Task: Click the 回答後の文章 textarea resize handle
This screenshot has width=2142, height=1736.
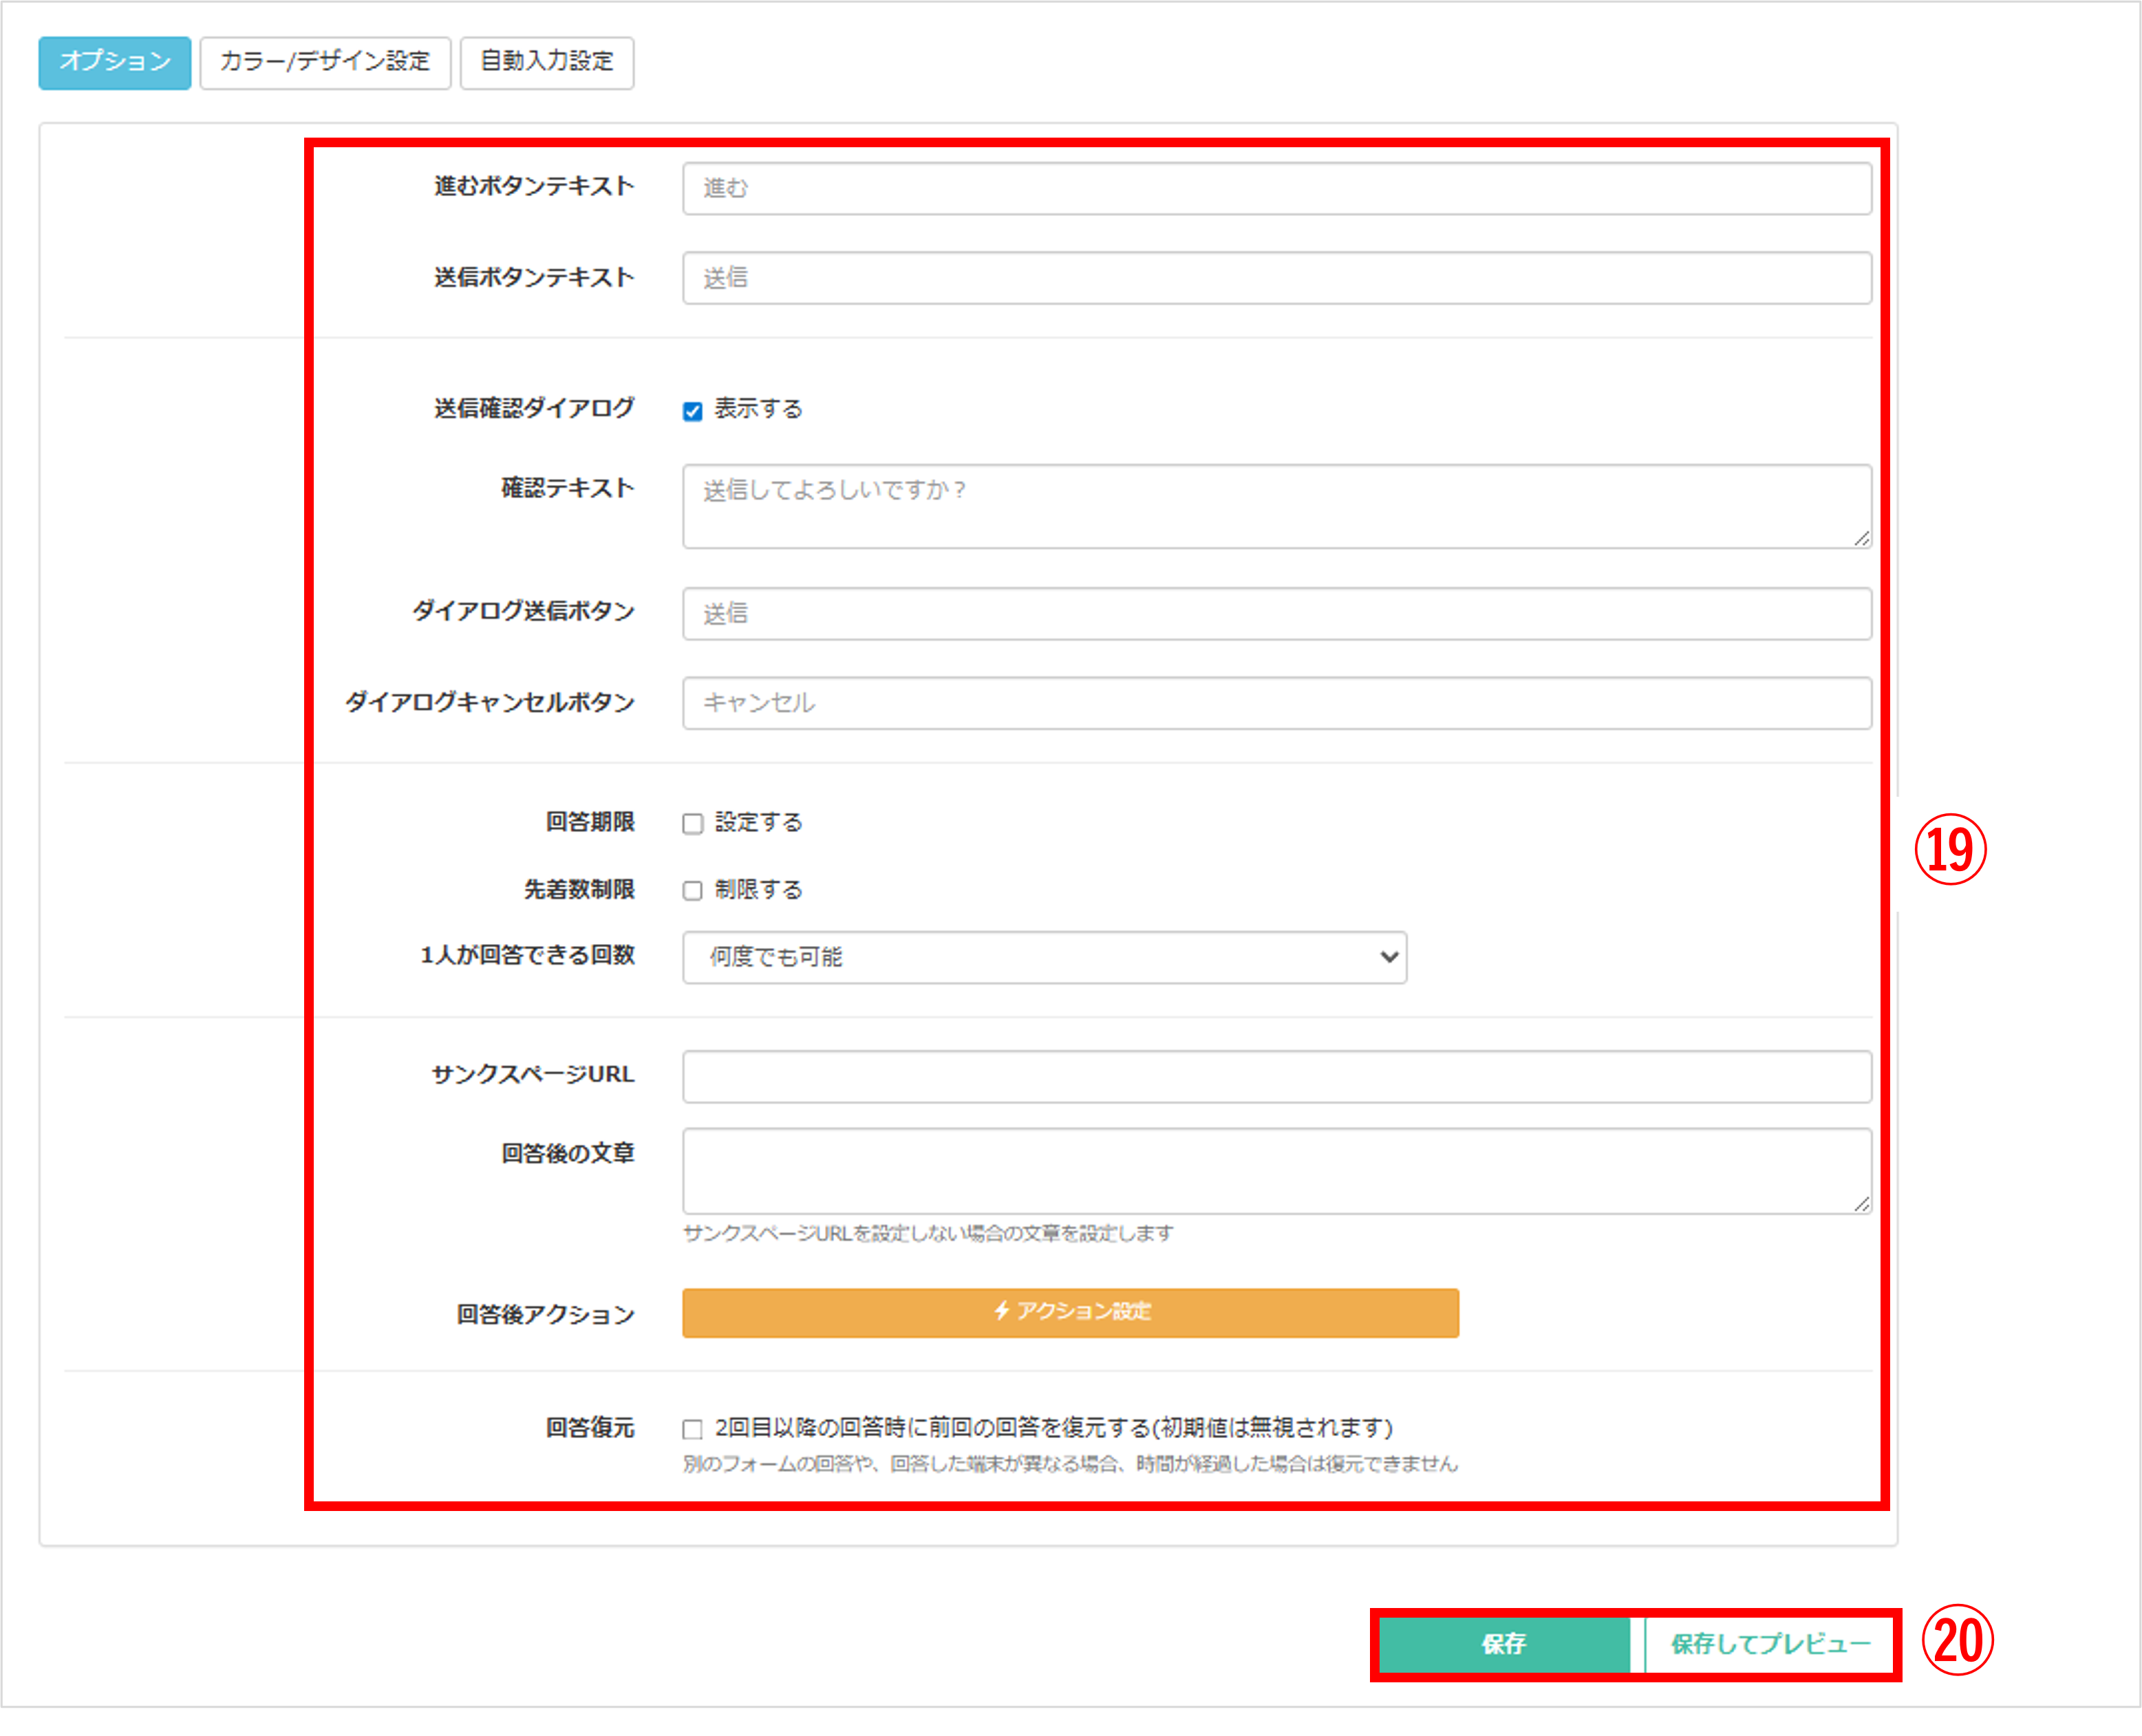Action: point(1861,1204)
